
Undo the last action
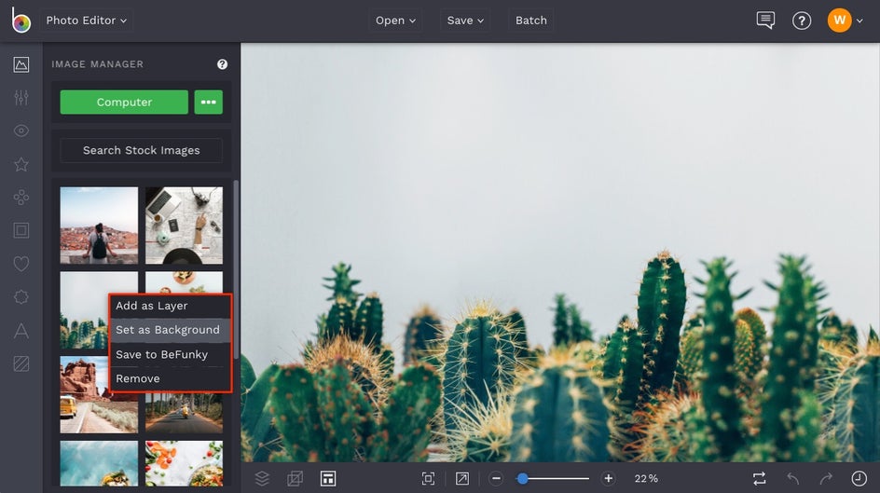[792, 478]
